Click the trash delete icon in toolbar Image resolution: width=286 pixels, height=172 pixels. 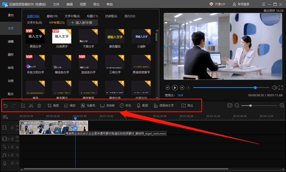[39, 105]
